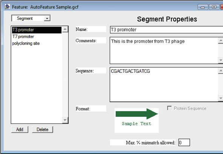Toggle the Protein Sequence checkbox
The width and height of the screenshot is (223, 154).
pos(169,108)
